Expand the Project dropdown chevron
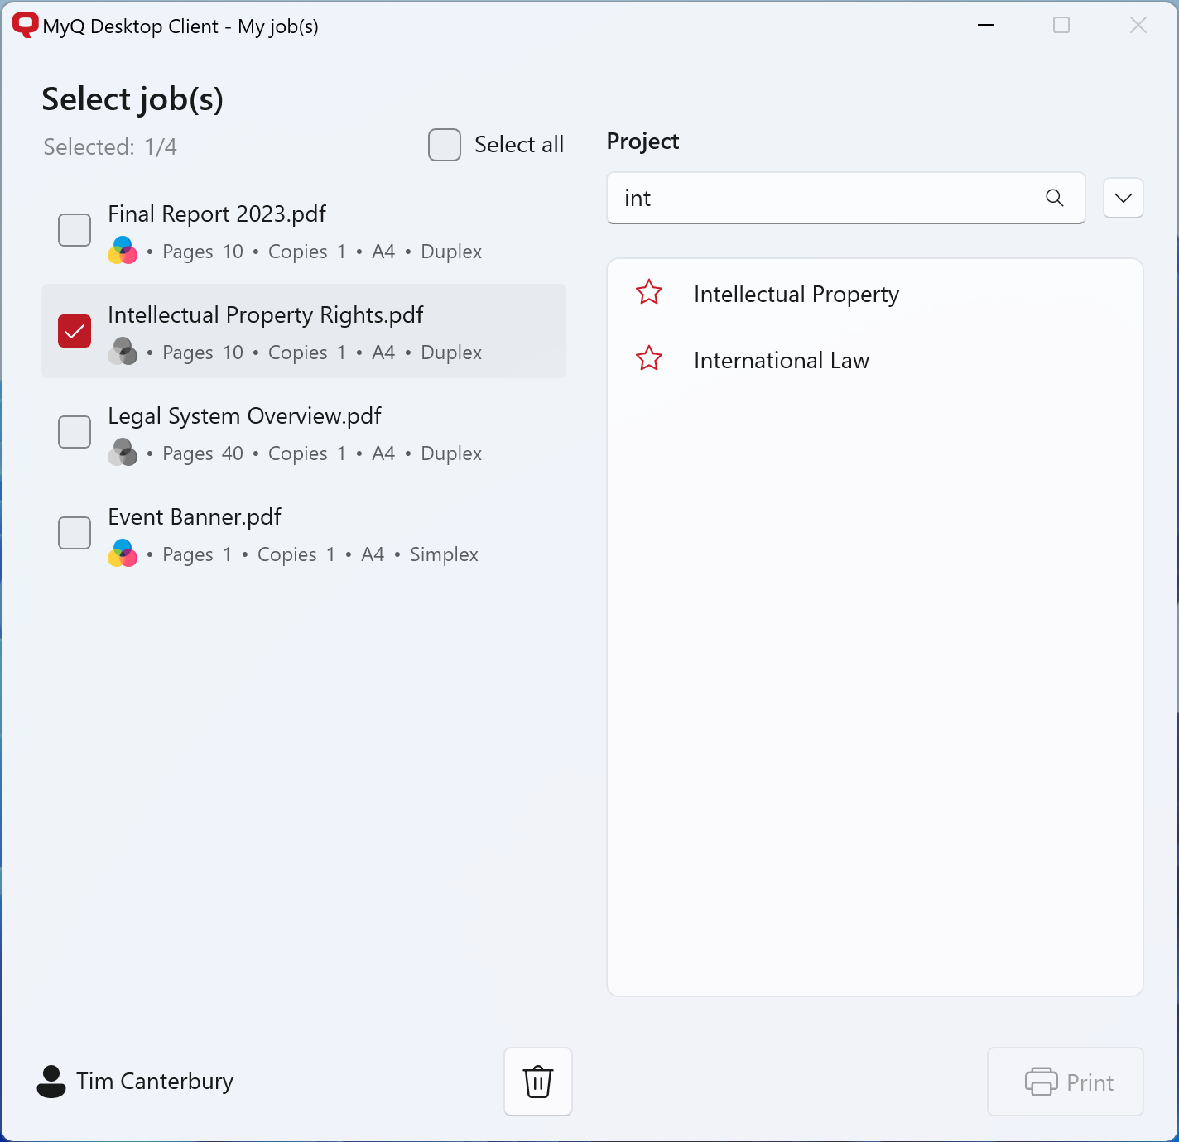 pos(1123,198)
